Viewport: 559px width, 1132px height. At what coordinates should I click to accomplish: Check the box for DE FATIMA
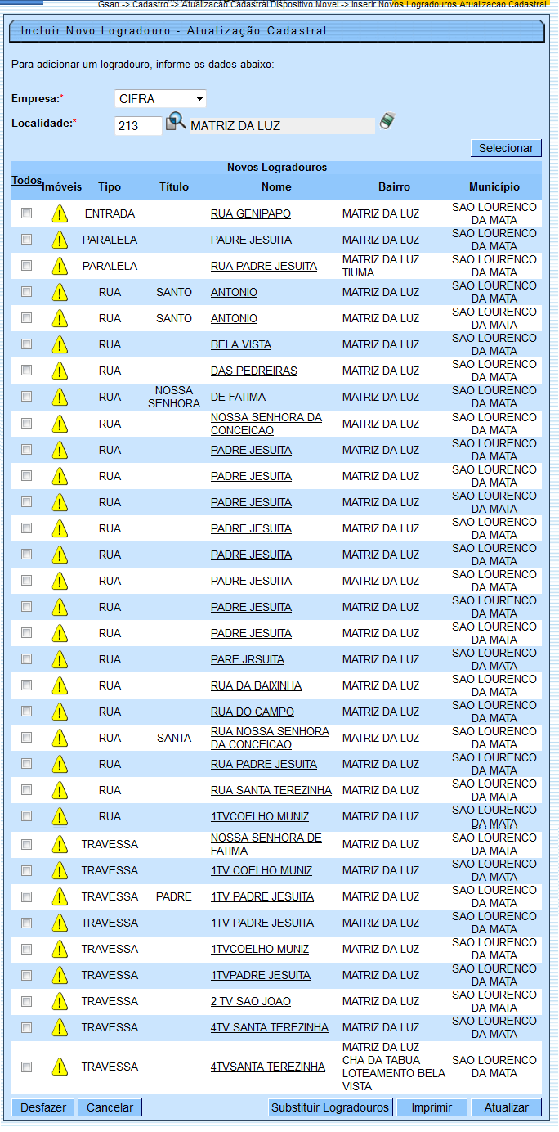[27, 397]
